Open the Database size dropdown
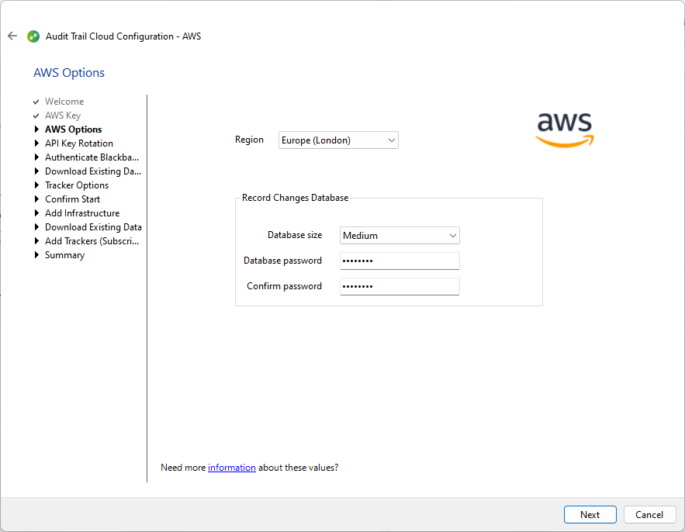Screen dimensions: 685x532 (400, 236)
